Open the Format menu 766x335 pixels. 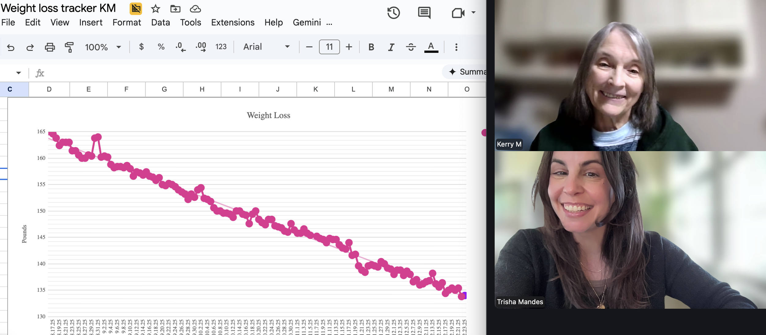(127, 22)
